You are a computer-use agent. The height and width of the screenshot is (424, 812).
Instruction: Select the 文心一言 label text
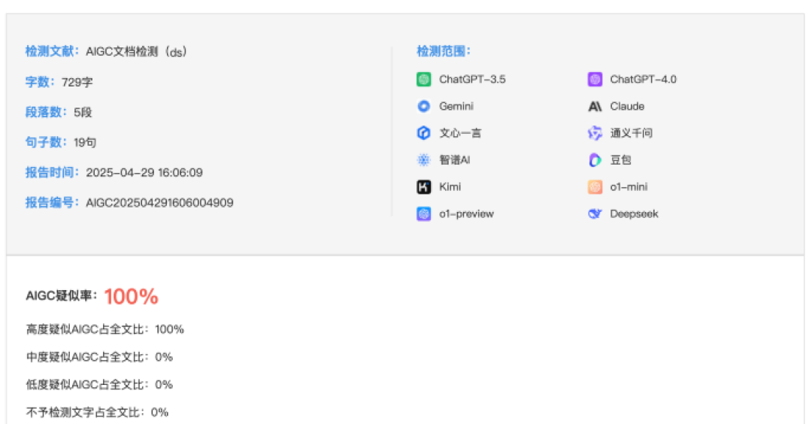coord(460,133)
